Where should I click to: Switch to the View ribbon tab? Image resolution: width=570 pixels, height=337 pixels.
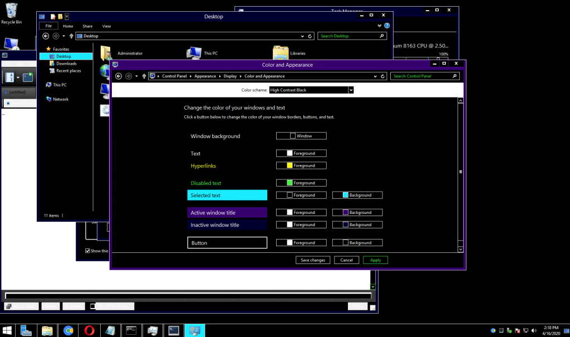coord(106,26)
